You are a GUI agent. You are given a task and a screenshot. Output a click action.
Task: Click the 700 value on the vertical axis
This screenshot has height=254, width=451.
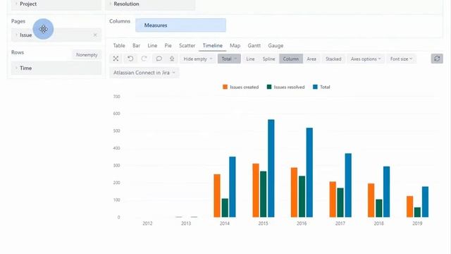116,97
